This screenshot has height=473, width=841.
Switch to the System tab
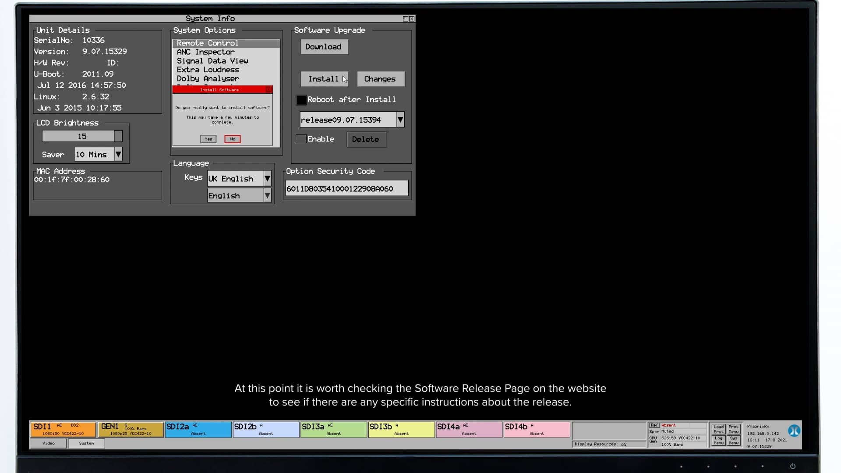pos(86,443)
